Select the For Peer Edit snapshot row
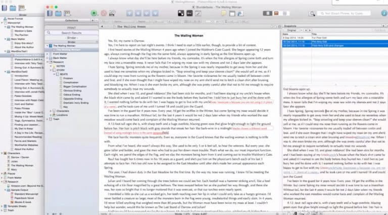The width and height of the screenshot is (388, 215). 335,38
